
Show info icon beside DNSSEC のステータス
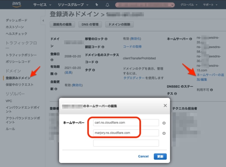coord(176,94)
